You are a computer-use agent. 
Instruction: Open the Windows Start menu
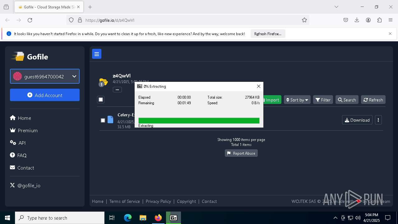pos(7,218)
